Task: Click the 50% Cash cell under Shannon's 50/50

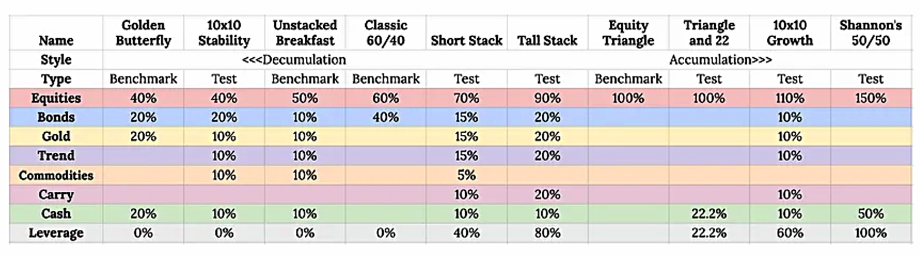Action: click(870, 214)
